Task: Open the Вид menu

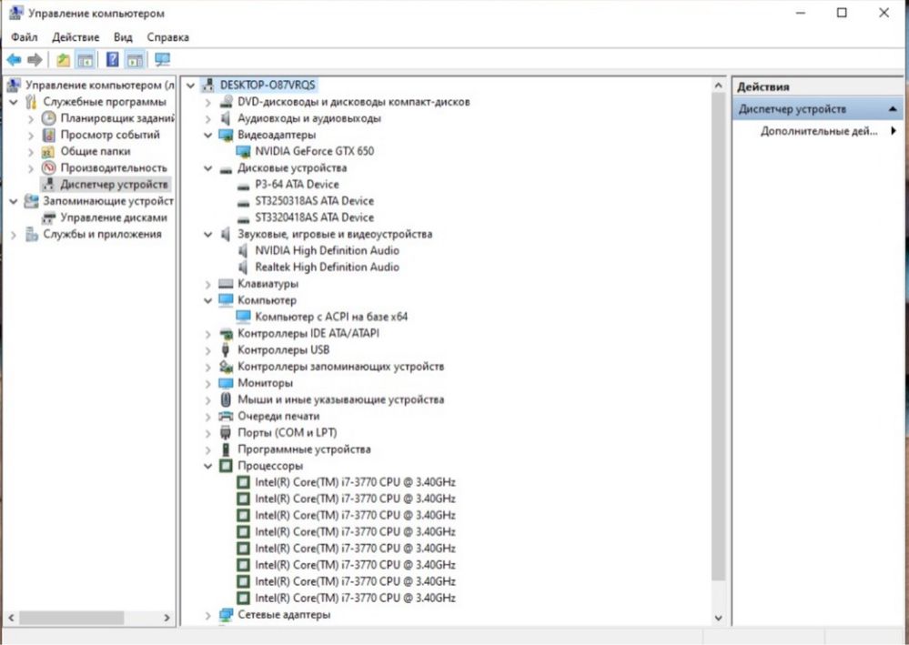Action: click(x=123, y=37)
